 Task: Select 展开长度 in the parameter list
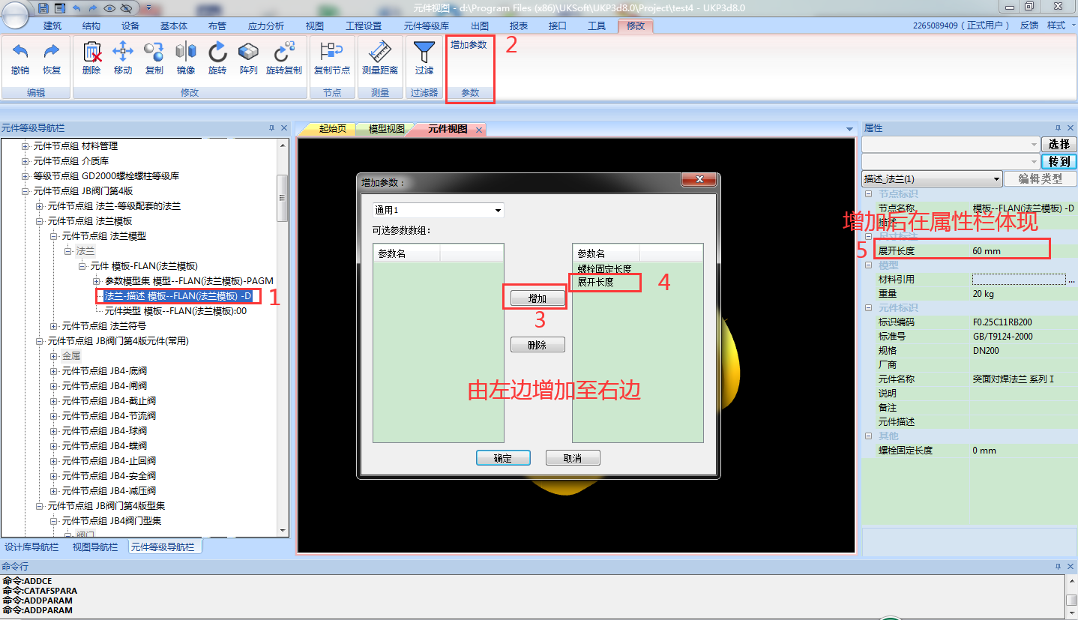pos(596,283)
